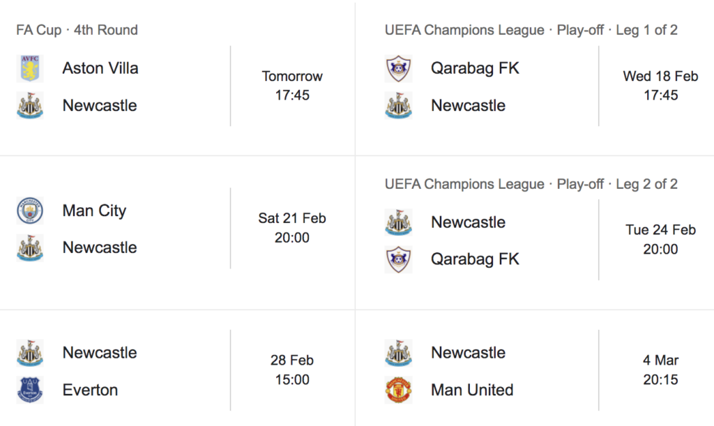Click the Sat 21 Feb 20:00 kickoff time
This screenshot has width=714, height=426.
[x=292, y=227]
